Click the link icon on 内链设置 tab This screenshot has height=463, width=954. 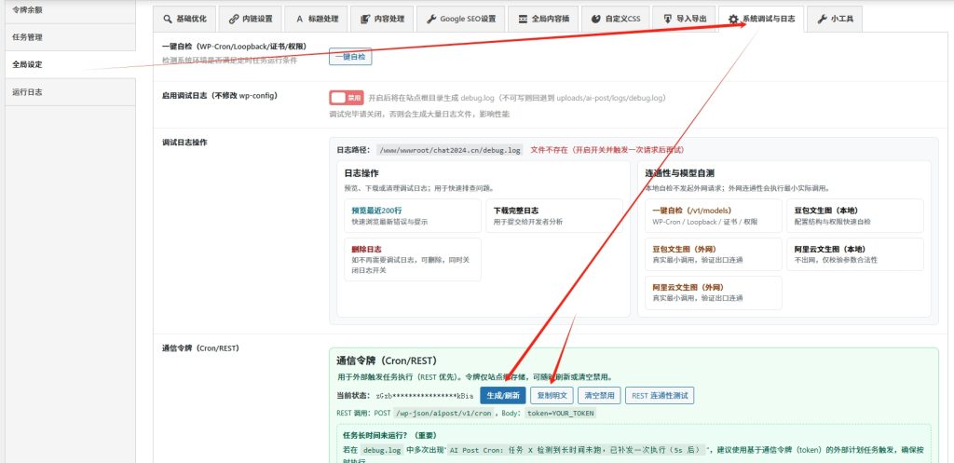click(x=234, y=19)
